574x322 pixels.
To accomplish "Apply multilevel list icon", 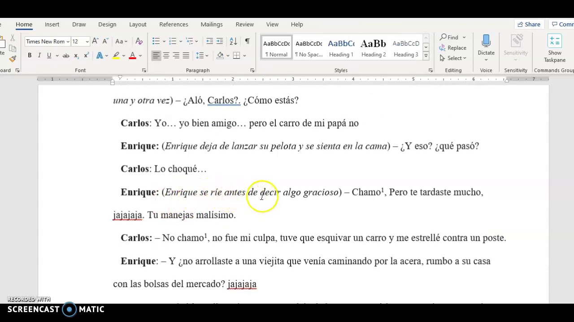I will tap(189, 42).
